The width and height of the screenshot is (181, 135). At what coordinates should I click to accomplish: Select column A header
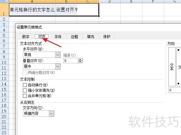click(x=32, y=1)
